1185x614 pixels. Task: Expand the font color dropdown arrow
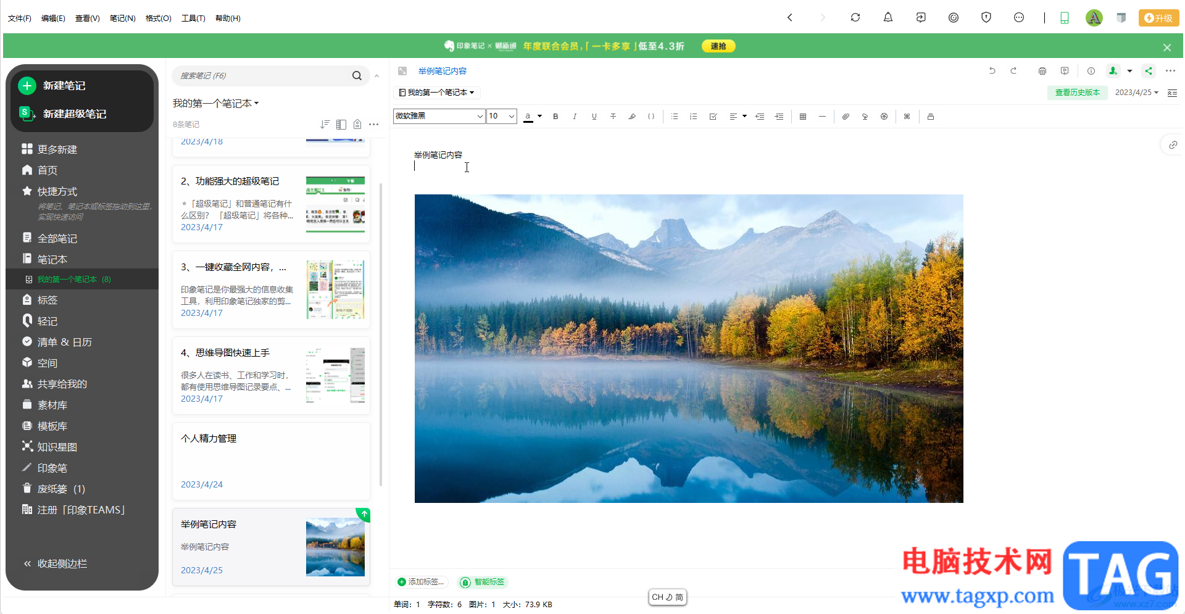coord(539,116)
